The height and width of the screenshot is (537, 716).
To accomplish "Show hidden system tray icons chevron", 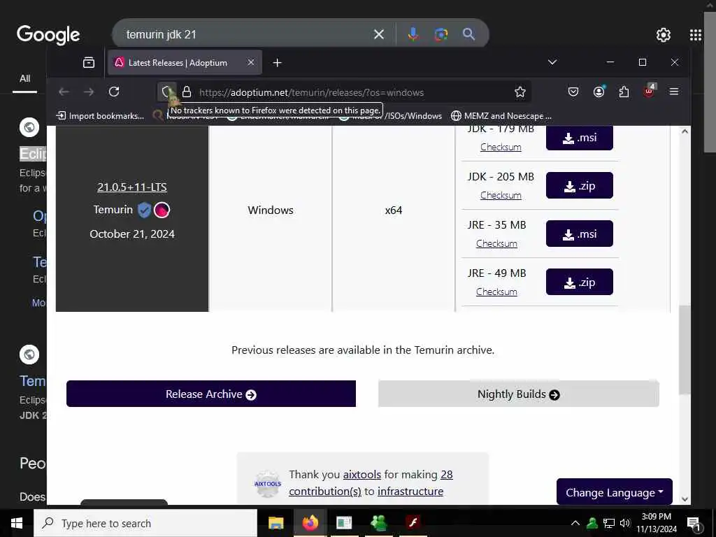I will (575, 523).
